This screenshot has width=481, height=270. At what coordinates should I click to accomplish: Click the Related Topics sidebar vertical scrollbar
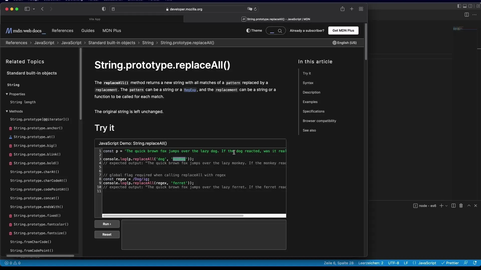80,84
